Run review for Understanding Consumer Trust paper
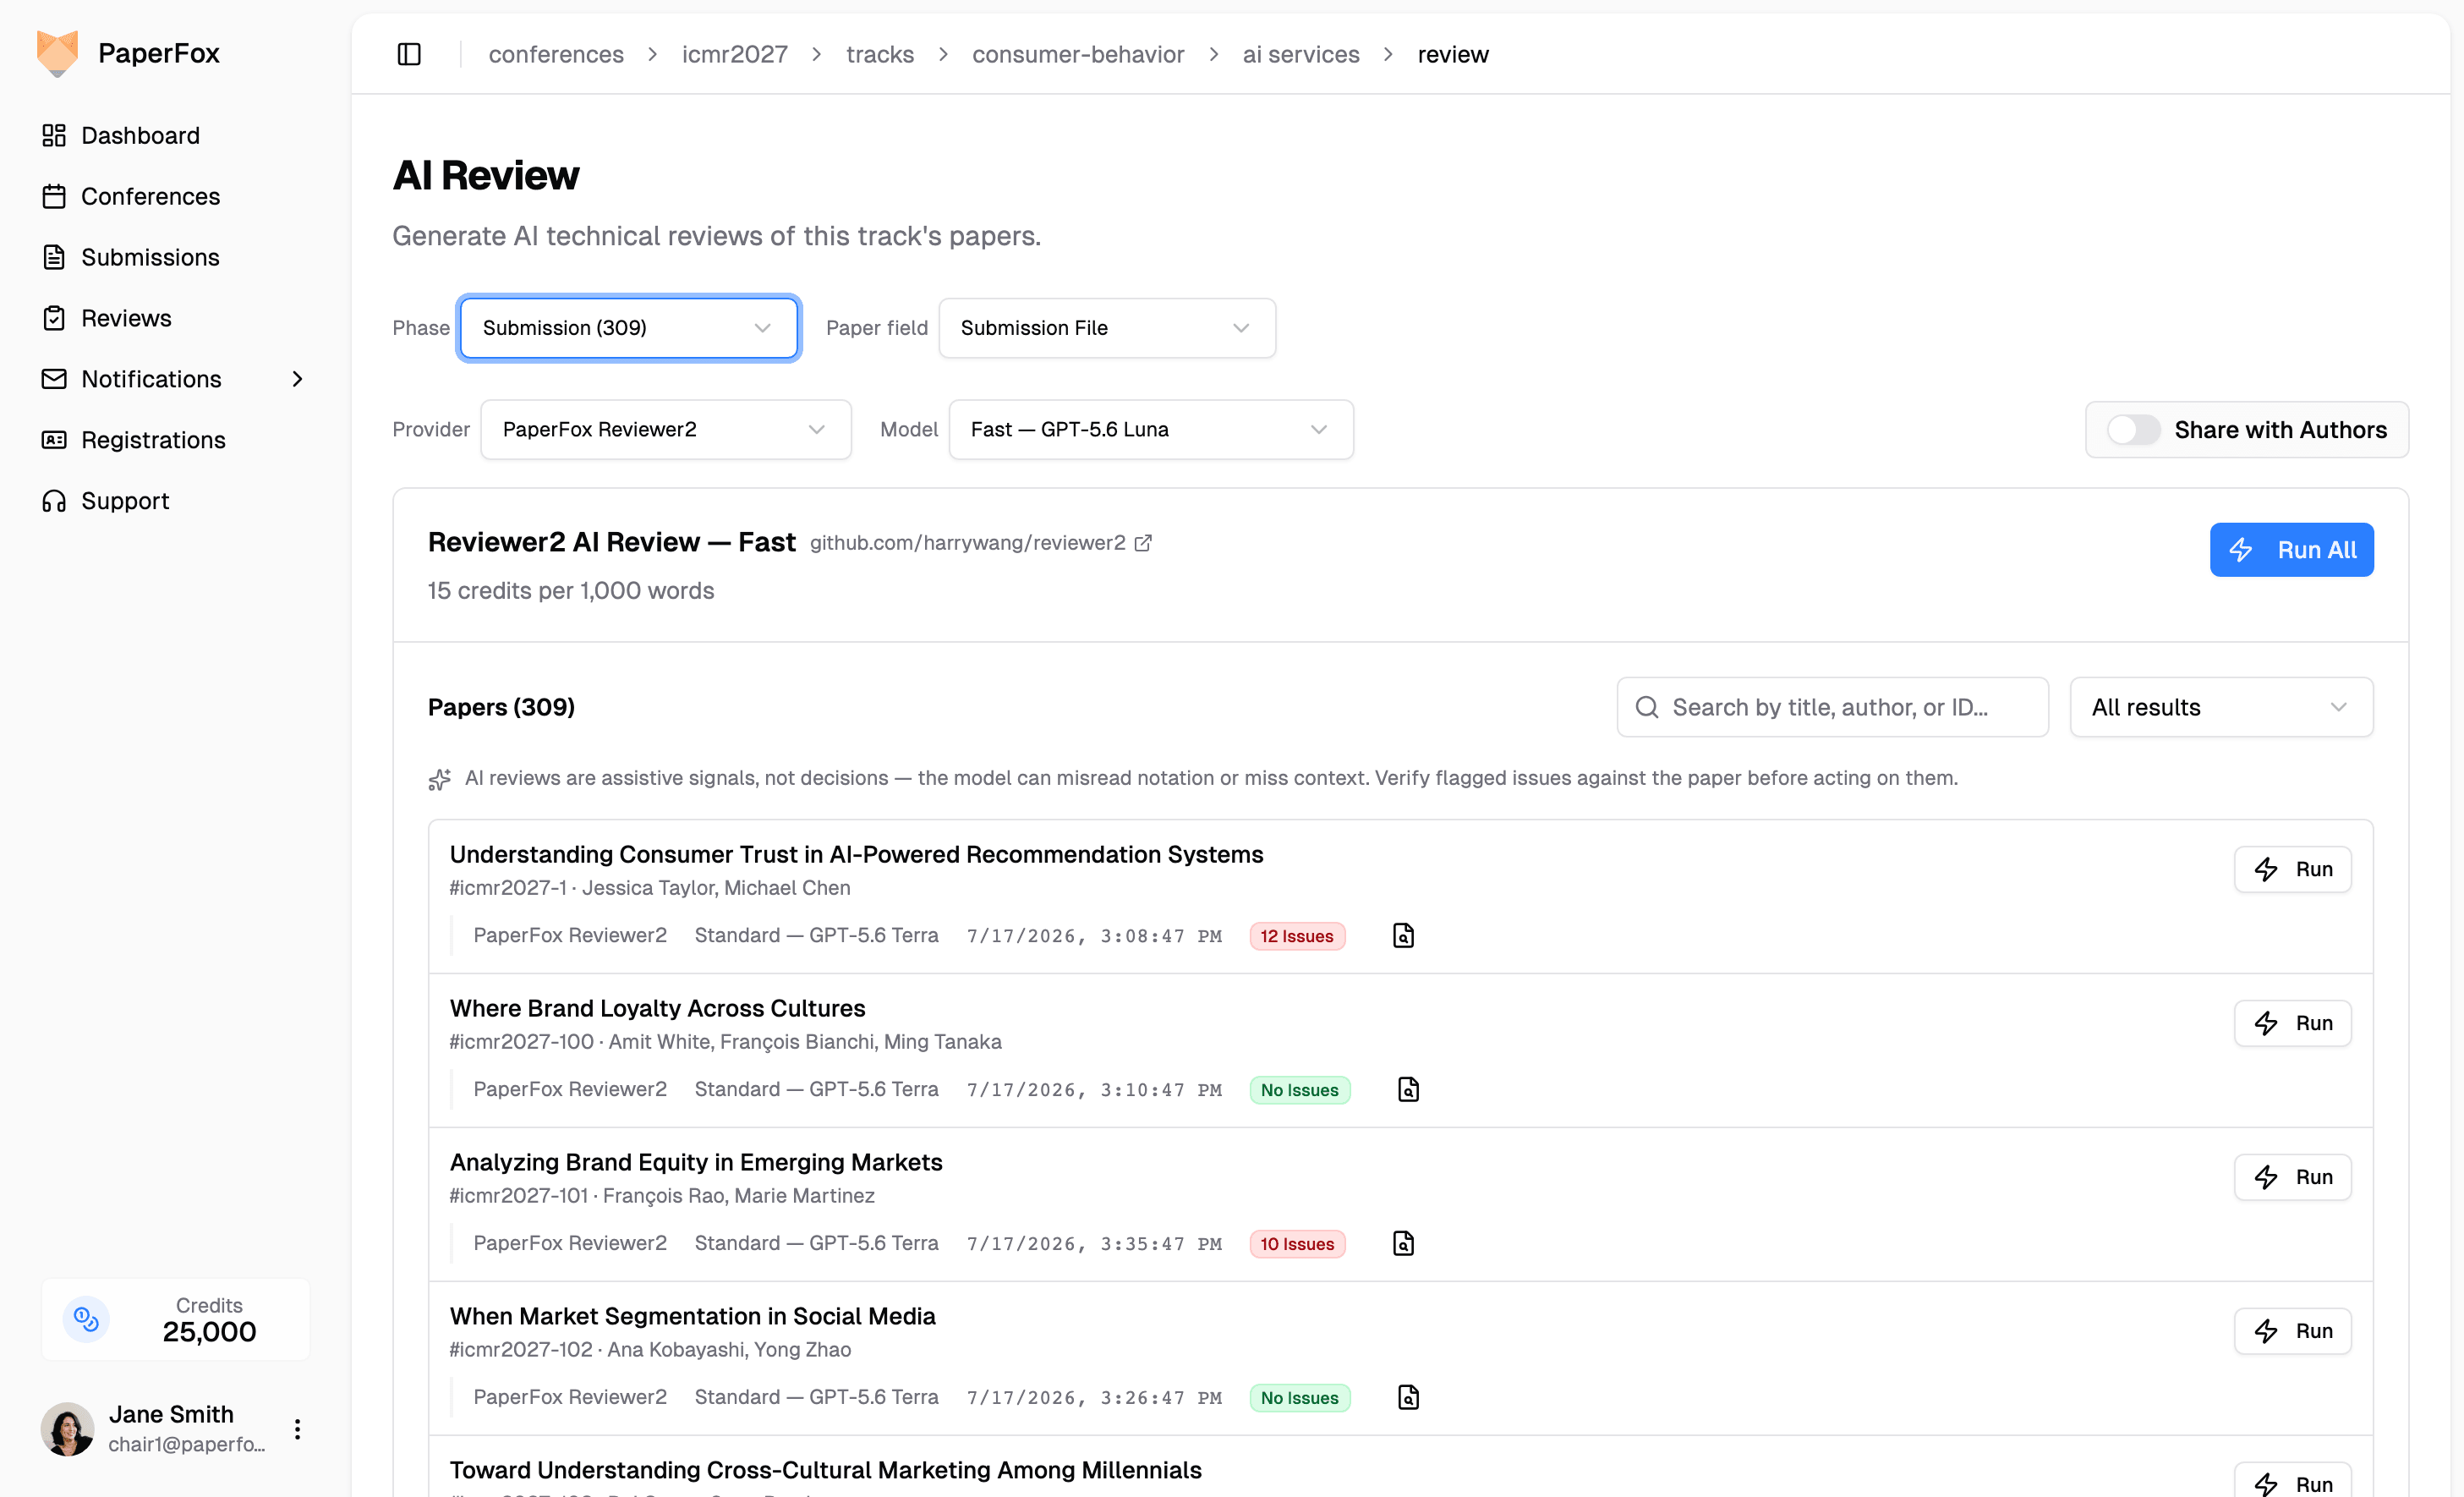The image size is (2464, 1497). (x=2292, y=869)
